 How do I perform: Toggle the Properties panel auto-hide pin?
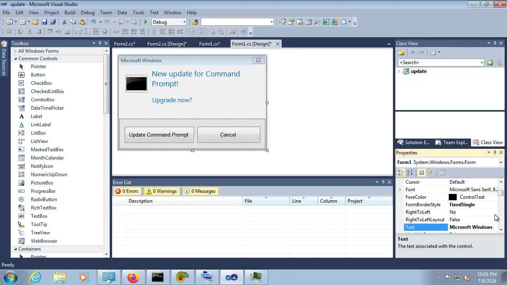(495, 153)
